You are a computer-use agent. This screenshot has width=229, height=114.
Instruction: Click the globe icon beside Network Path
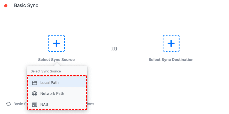click(35, 93)
